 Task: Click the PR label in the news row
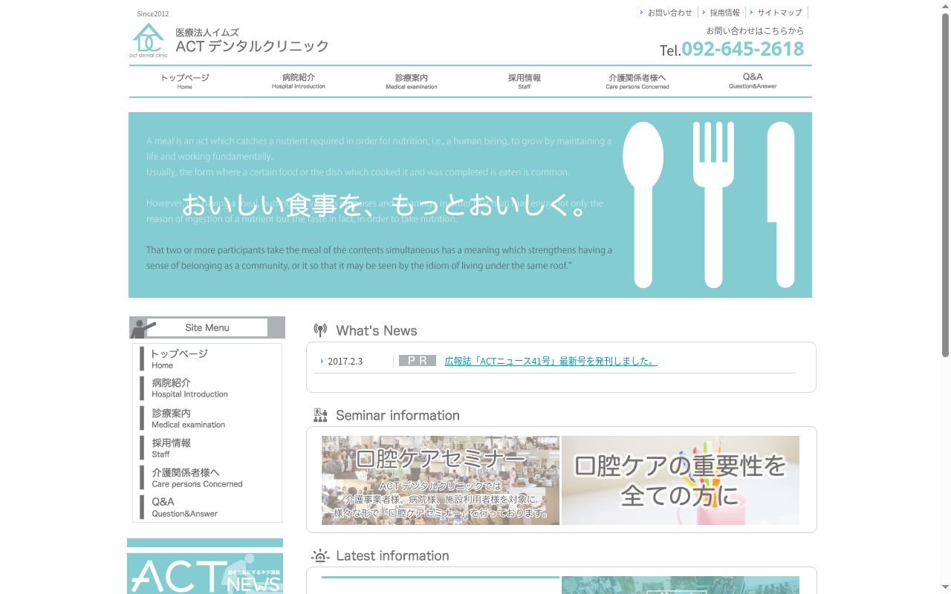coord(418,361)
